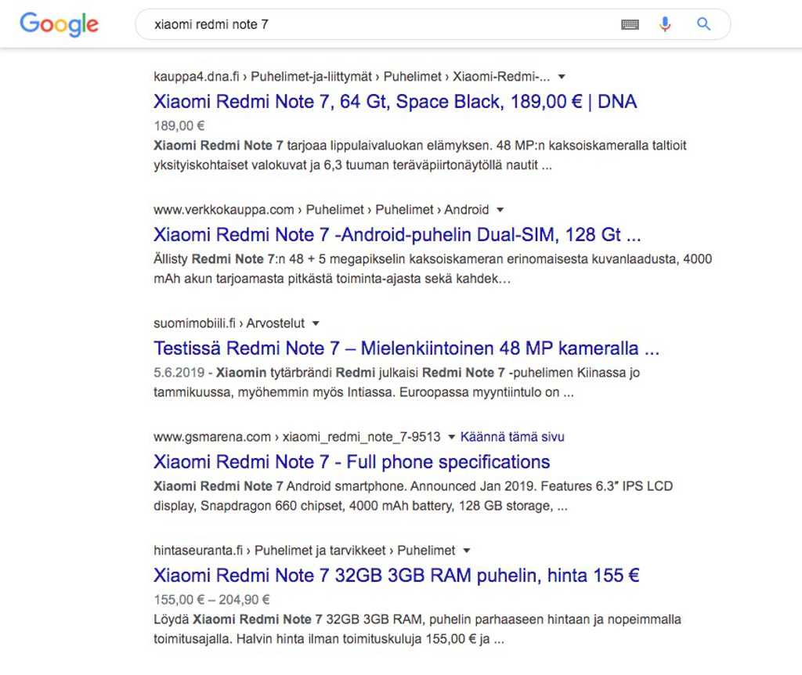Click www.verkkokauppa.com breadcrumb URL
This screenshot has height=675, width=802.
(321, 210)
